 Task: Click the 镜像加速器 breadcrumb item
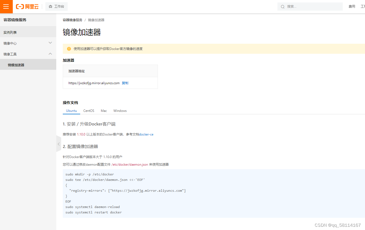point(96,20)
